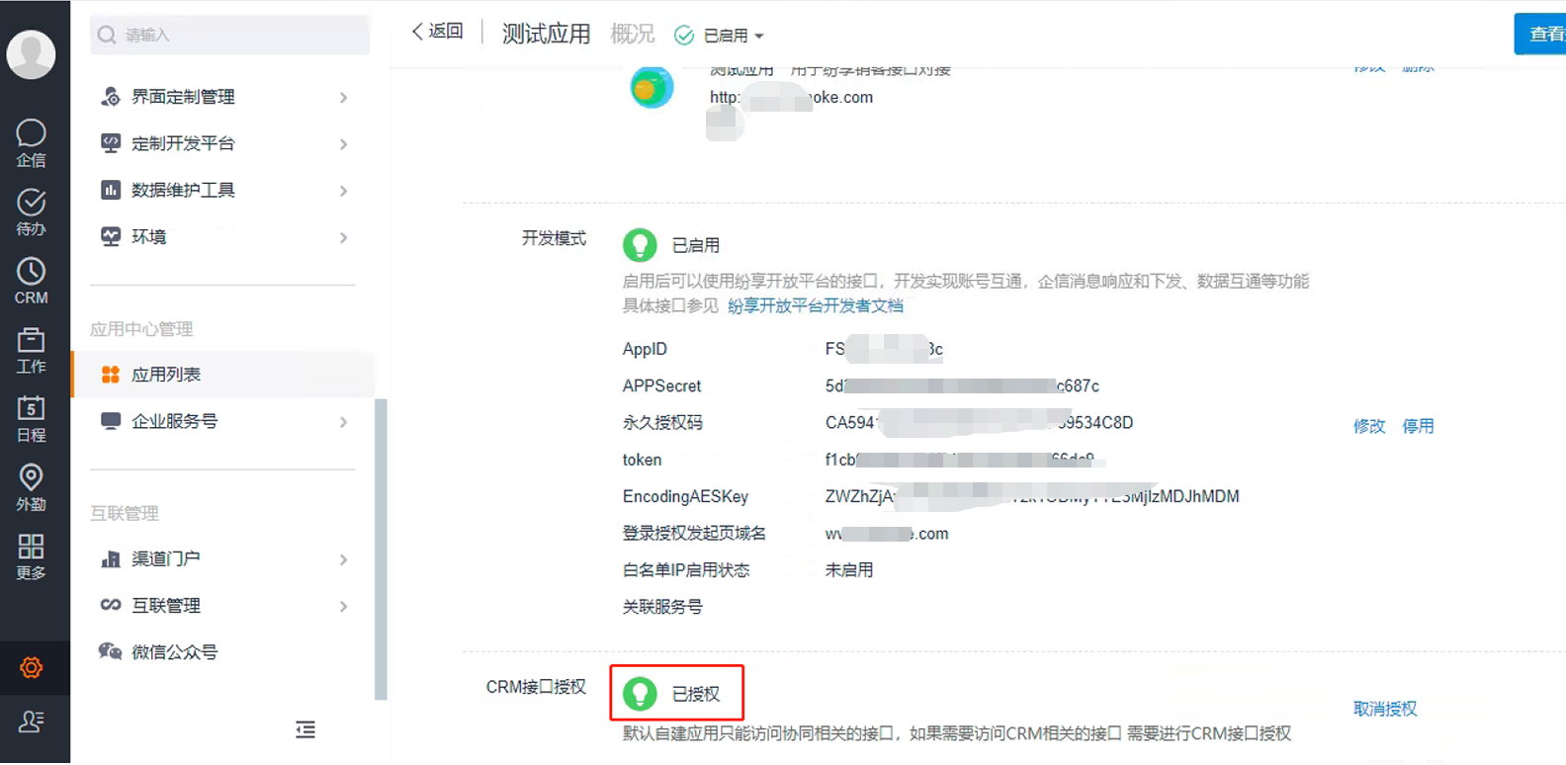Open the 纷享开放平台开发者文档 link
This screenshot has height=765, width=1566.
coord(815,306)
